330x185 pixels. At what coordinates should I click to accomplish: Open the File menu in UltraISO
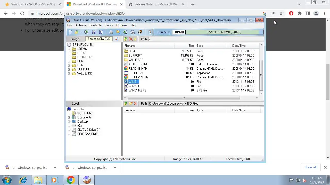(70, 25)
